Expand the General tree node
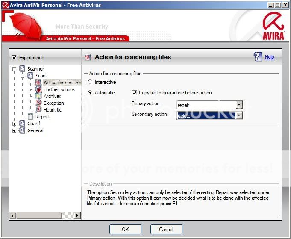 point(14,130)
